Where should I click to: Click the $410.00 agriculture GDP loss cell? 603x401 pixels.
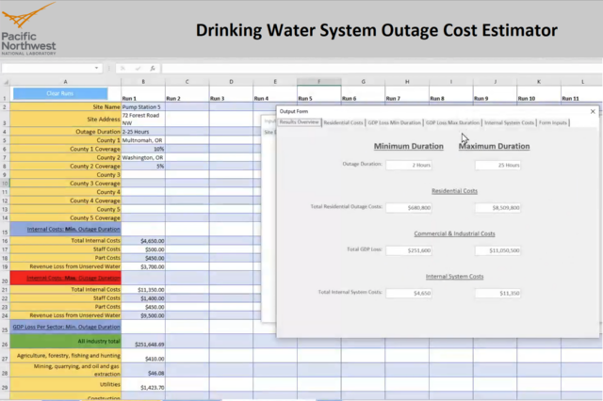(x=143, y=356)
